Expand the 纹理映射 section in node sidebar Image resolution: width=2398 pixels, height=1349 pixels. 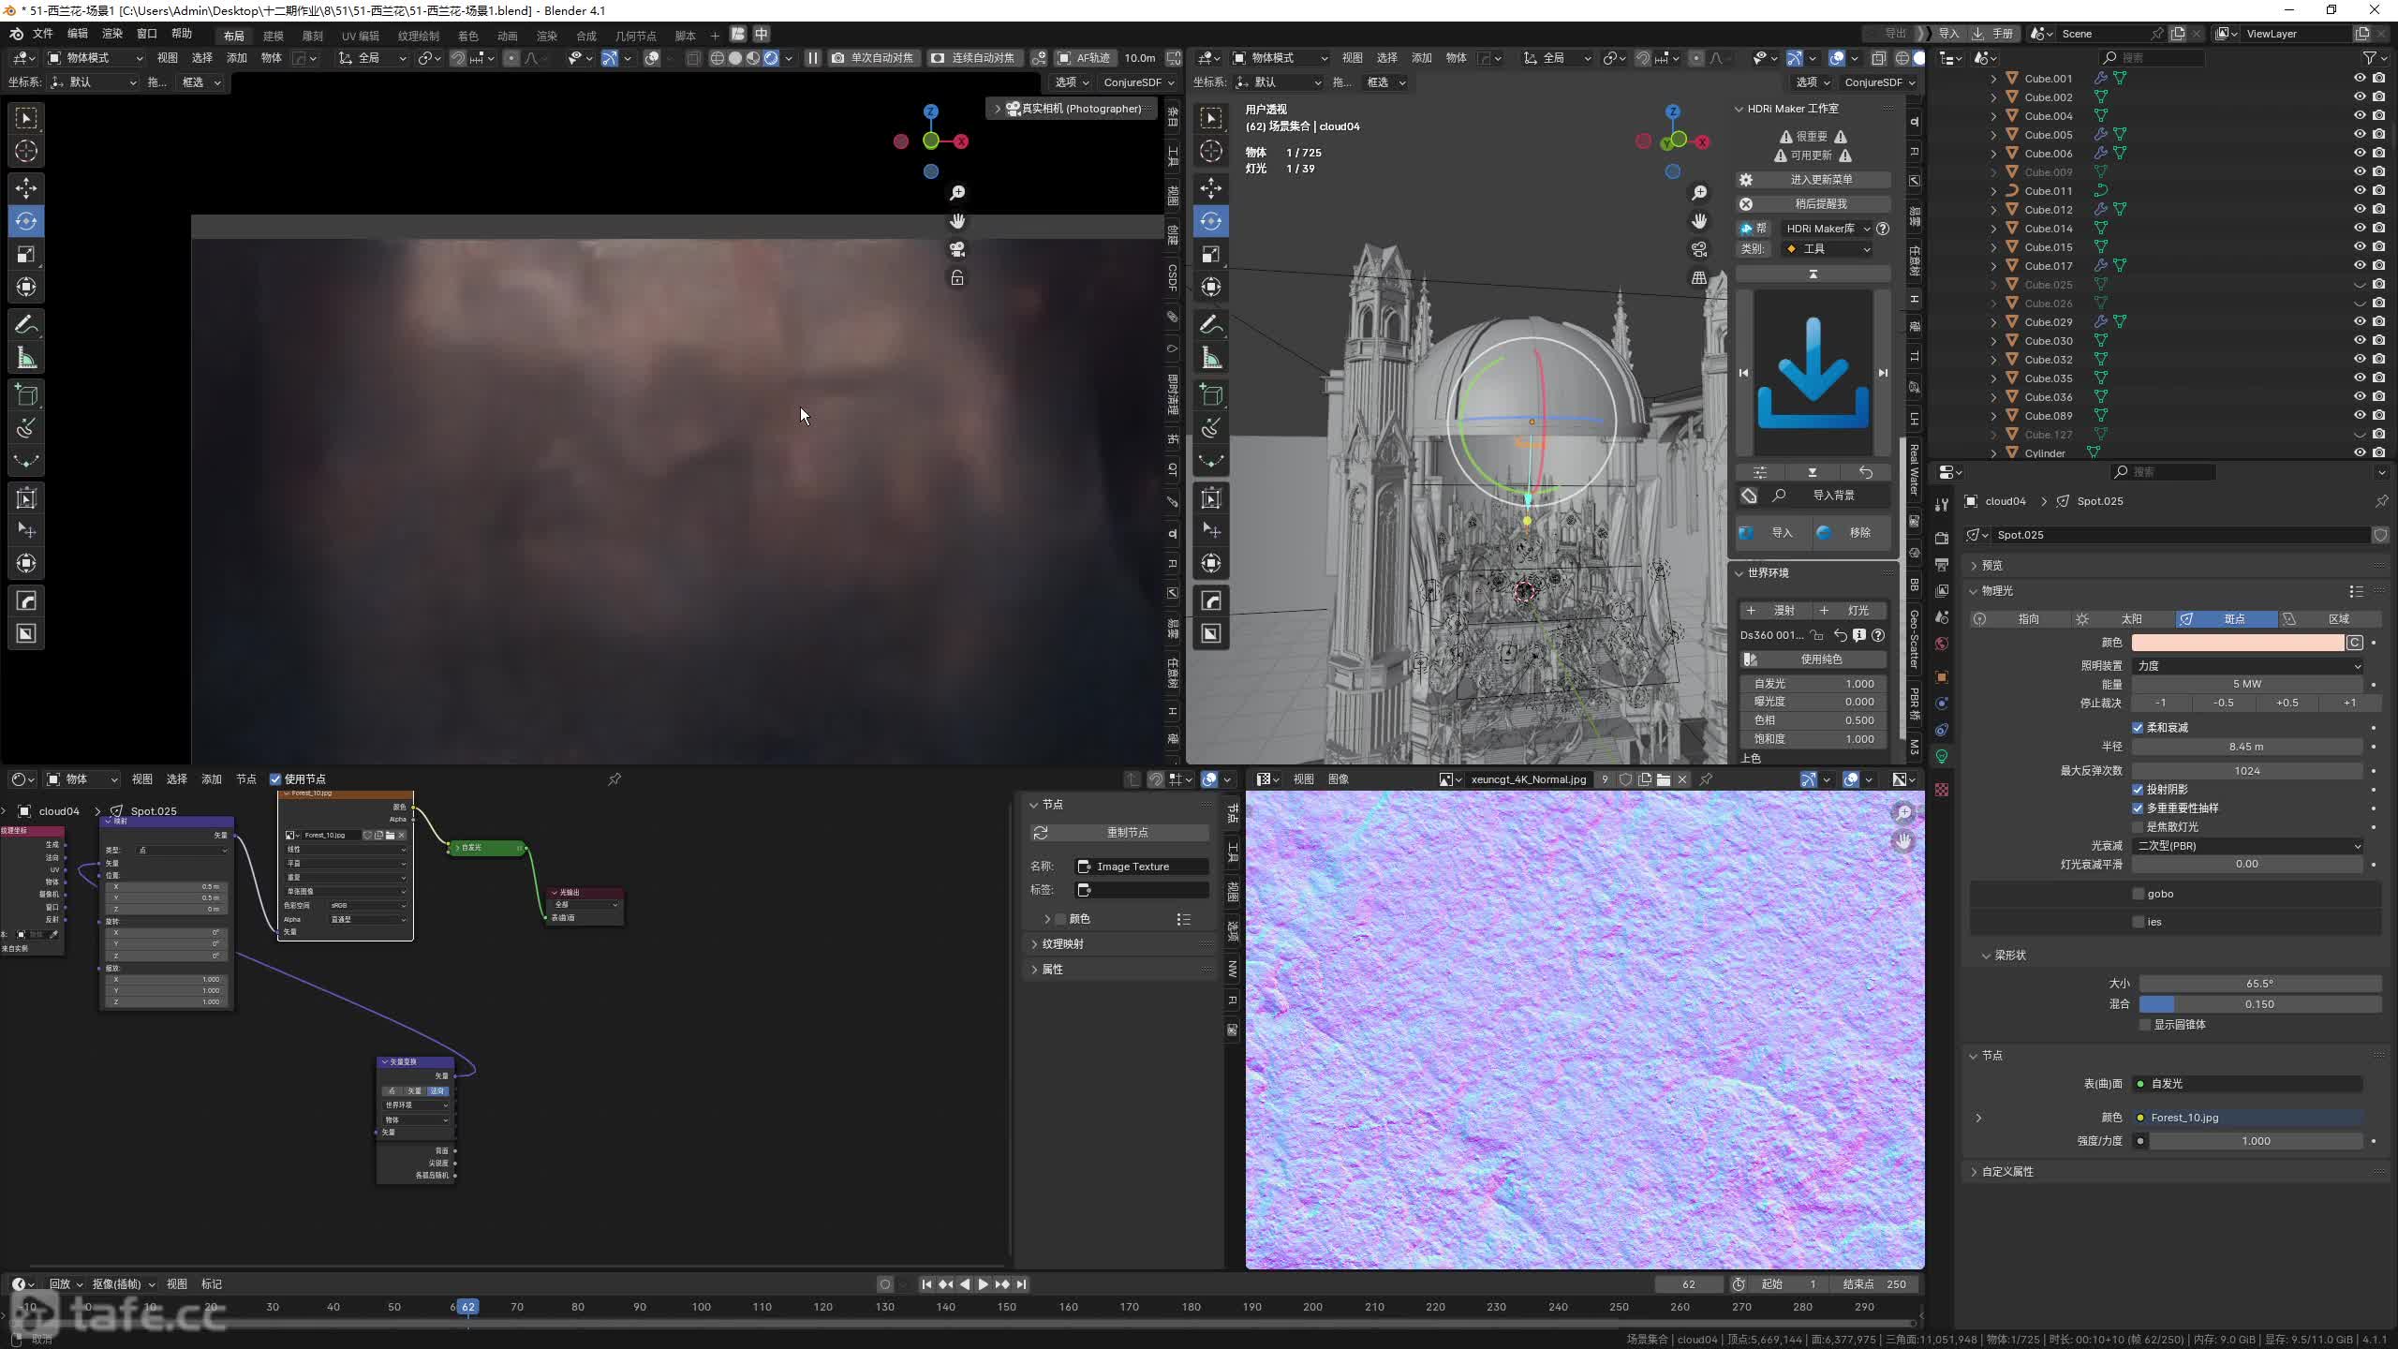pos(1062,944)
